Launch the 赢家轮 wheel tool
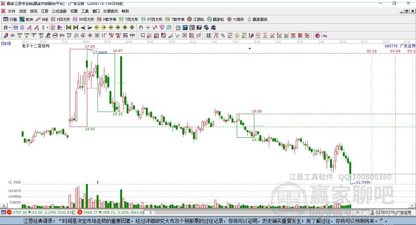The width and height of the screenshot is (416, 225). tap(215, 19)
